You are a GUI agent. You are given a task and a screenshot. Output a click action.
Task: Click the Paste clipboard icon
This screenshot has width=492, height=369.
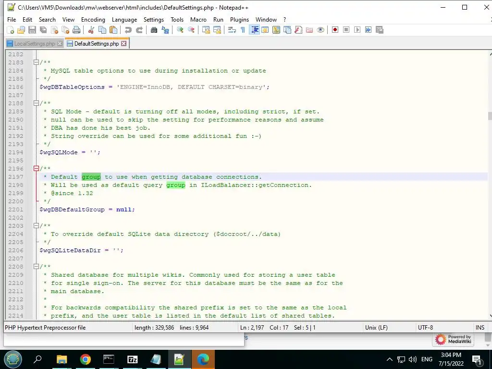coord(113,30)
